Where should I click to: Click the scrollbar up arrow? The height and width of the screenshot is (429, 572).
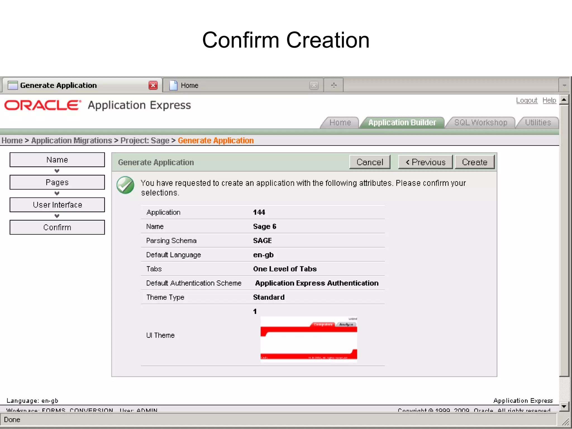point(564,99)
